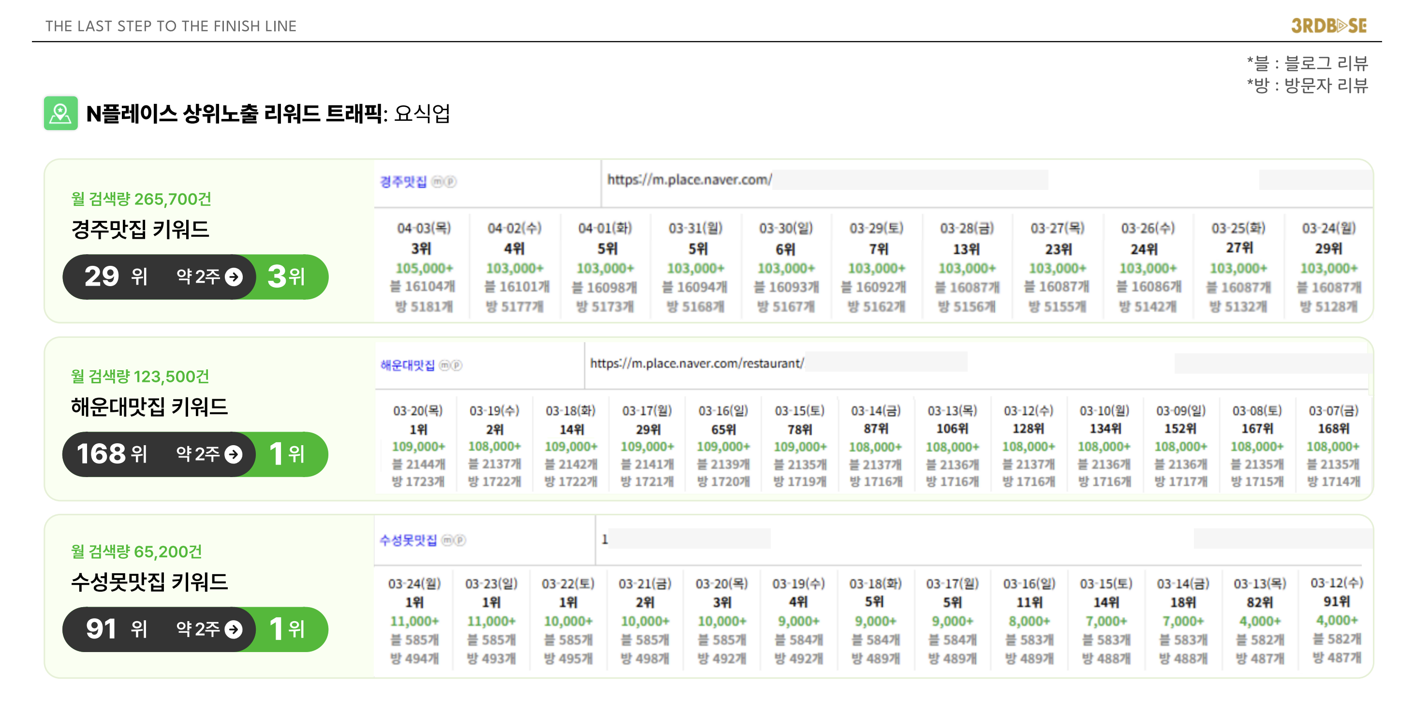
Task: Select the '경주맛집 키워드' heading
Action: [141, 229]
